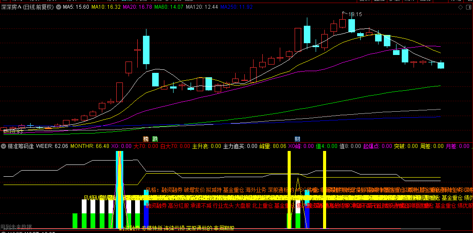Expand the dropdown arrow beside 深深房A title
Image resolution: width=473 pixels, height=233 pixels.
(x=58, y=7)
